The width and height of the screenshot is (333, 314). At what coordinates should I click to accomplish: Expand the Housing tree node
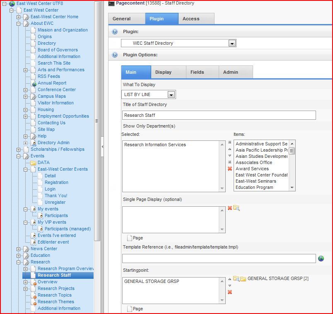(26, 110)
